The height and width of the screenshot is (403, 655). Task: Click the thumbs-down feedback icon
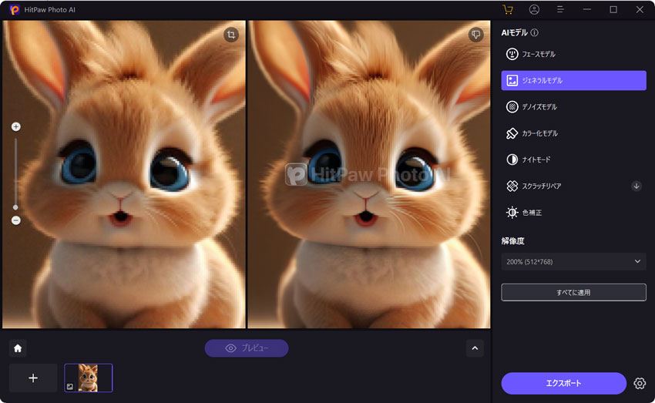pos(475,35)
